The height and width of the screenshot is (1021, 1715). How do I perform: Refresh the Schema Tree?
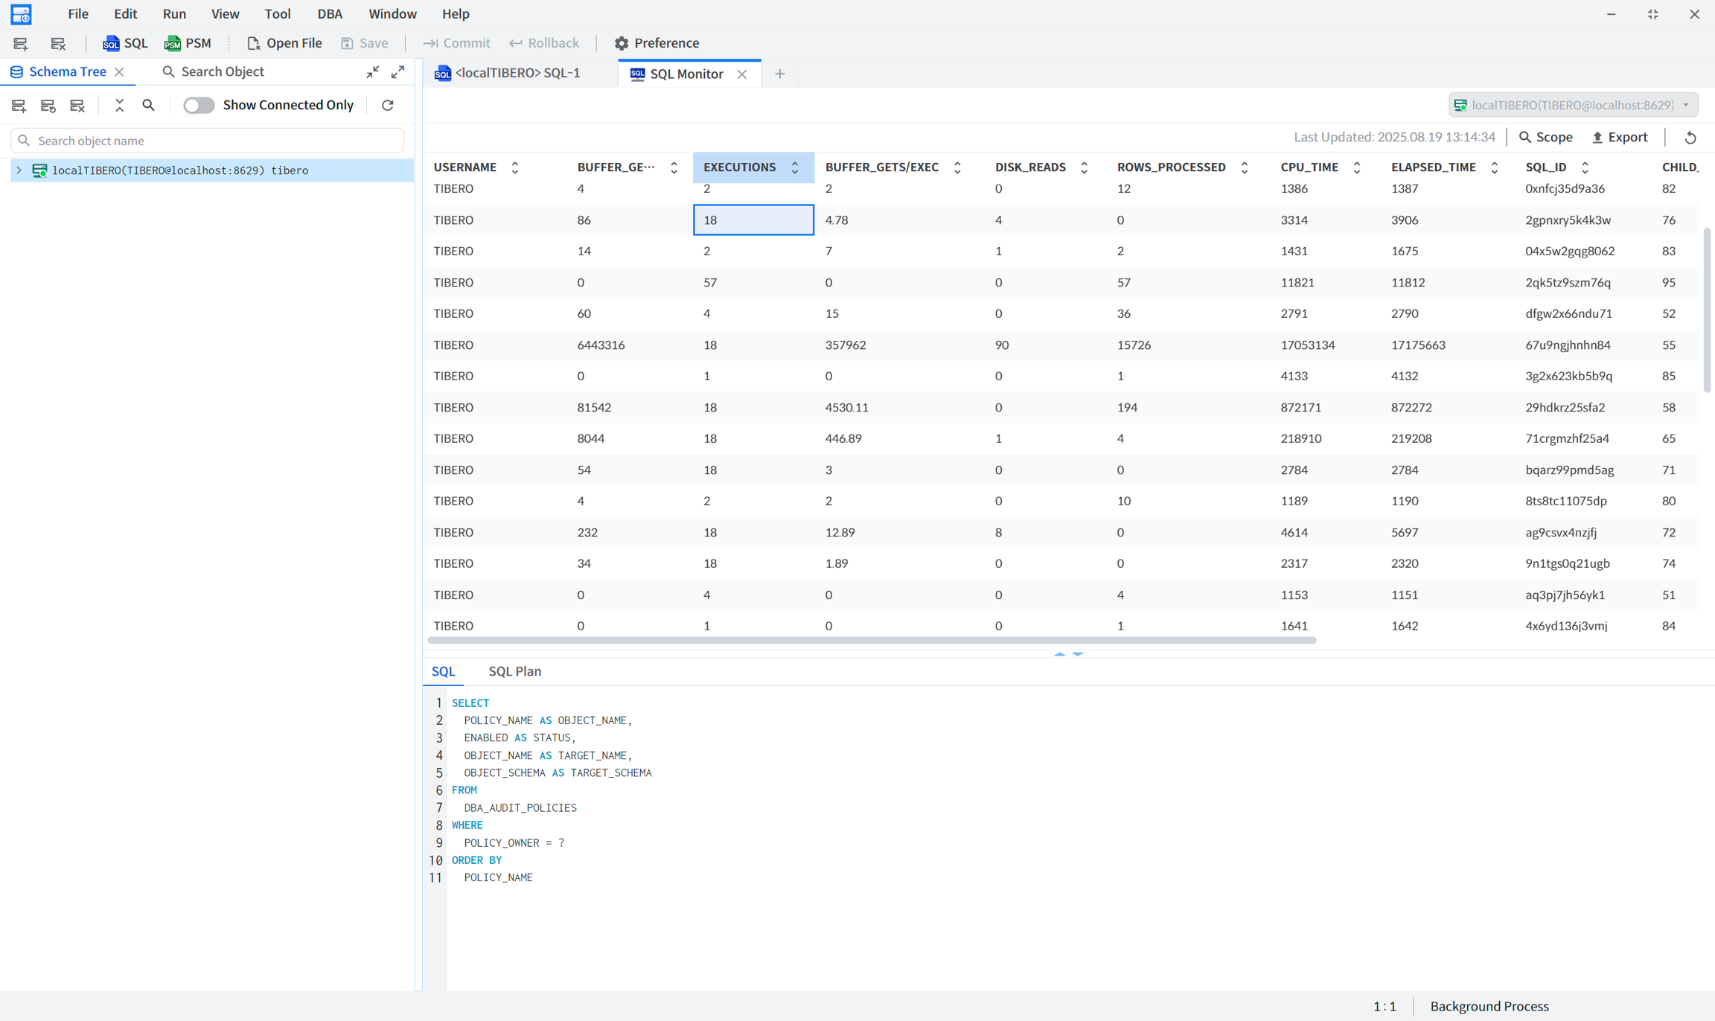[x=388, y=105]
